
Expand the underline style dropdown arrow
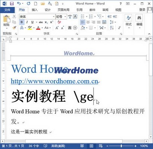point(37,22)
